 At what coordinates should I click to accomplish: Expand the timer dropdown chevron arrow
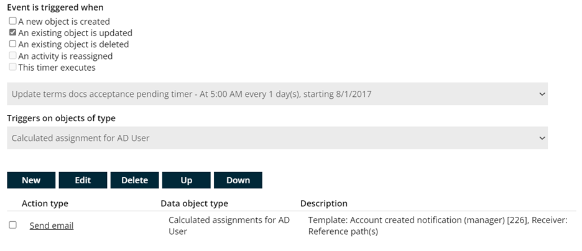[542, 94]
